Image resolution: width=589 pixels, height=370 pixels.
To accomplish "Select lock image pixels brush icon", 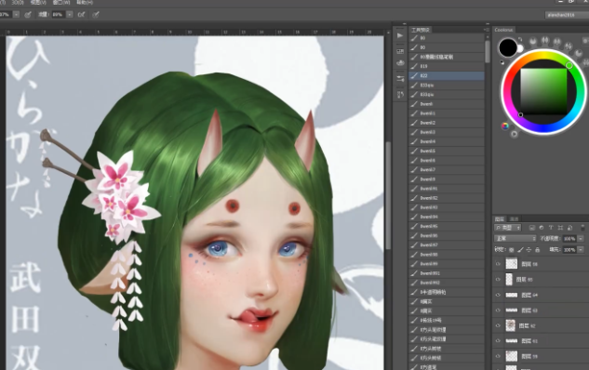I will pos(520,249).
